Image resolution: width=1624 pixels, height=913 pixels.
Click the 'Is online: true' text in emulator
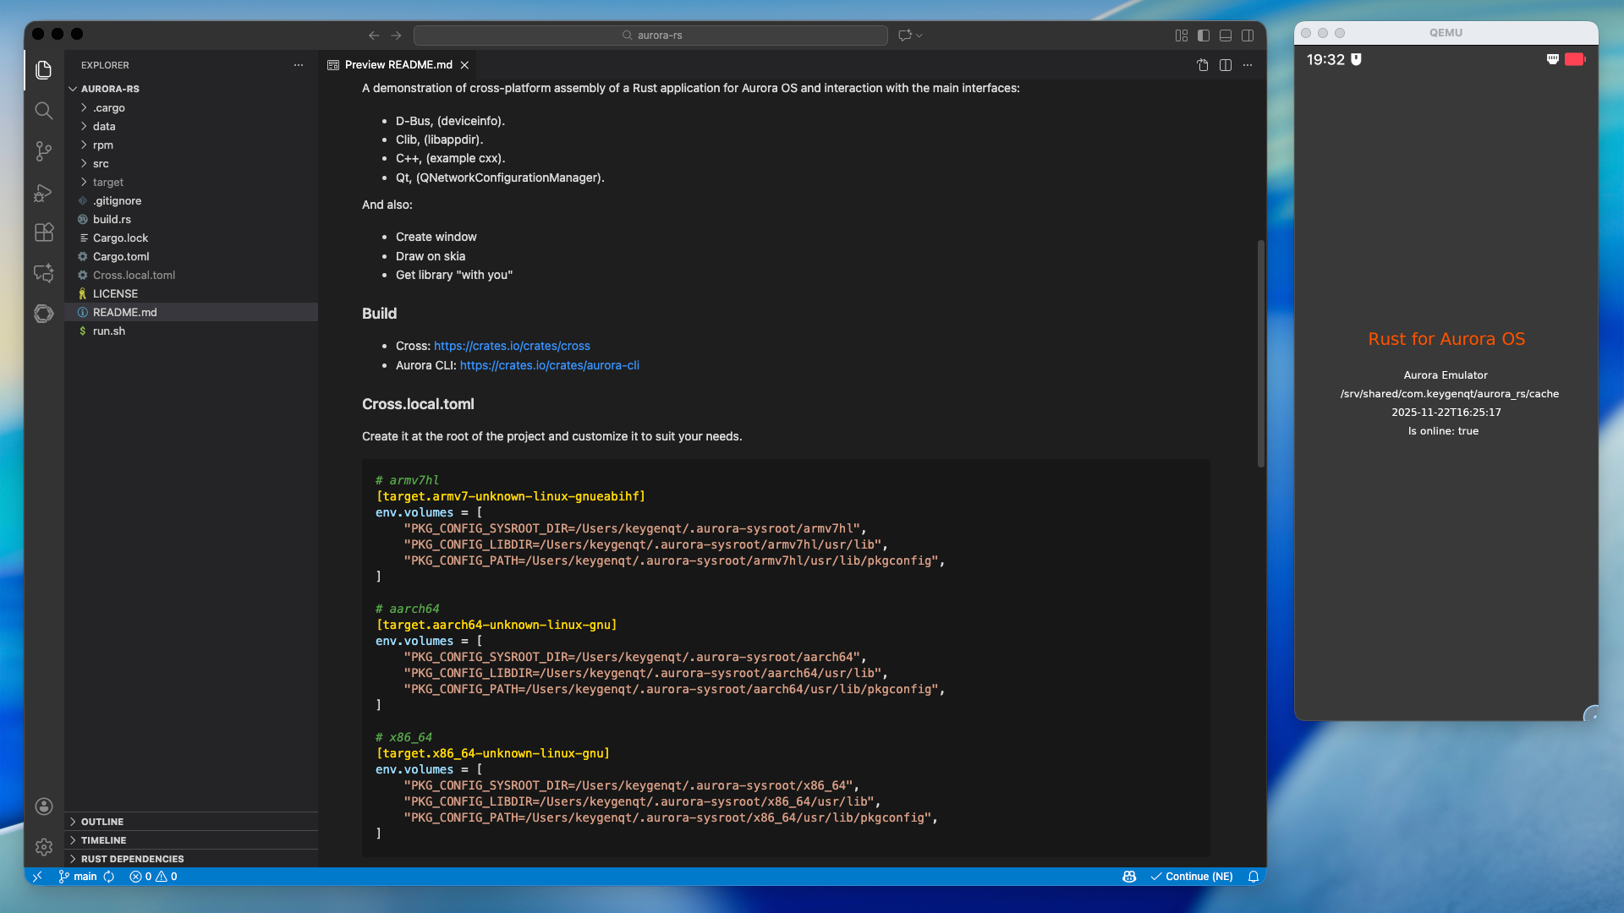click(1443, 431)
